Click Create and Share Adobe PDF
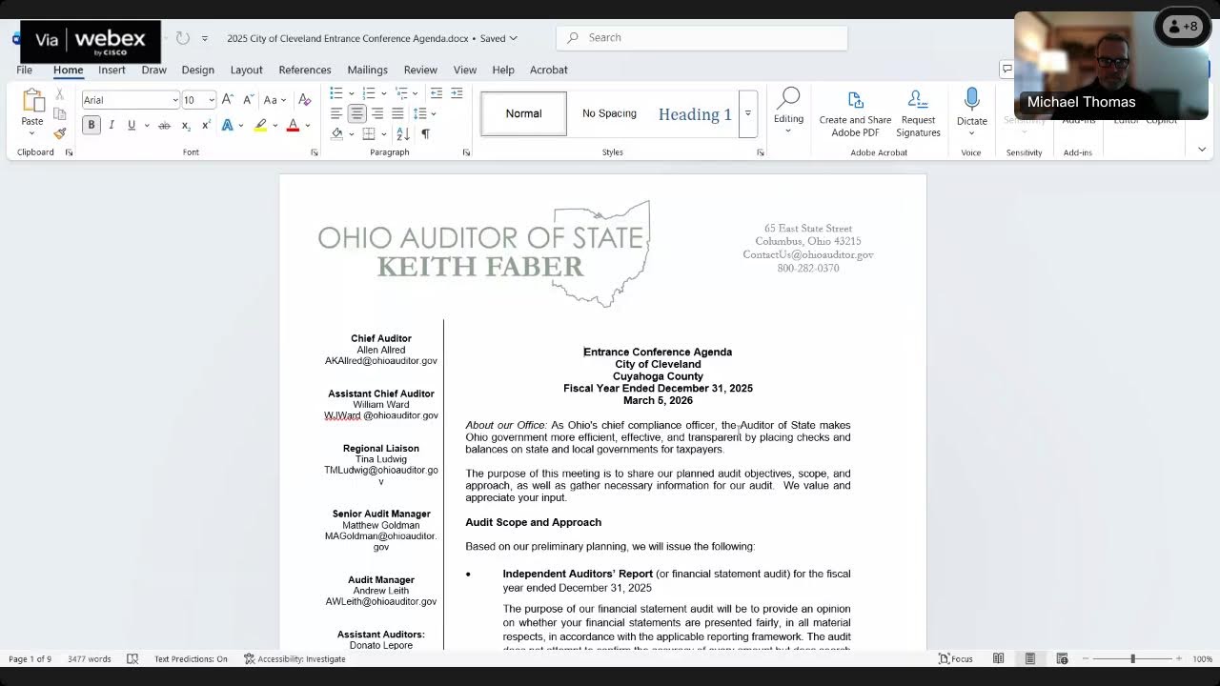1220x686 pixels. click(x=855, y=113)
